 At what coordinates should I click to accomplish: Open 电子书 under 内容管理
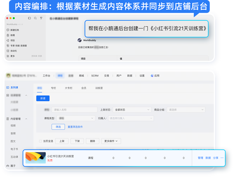click(x=14, y=149)
